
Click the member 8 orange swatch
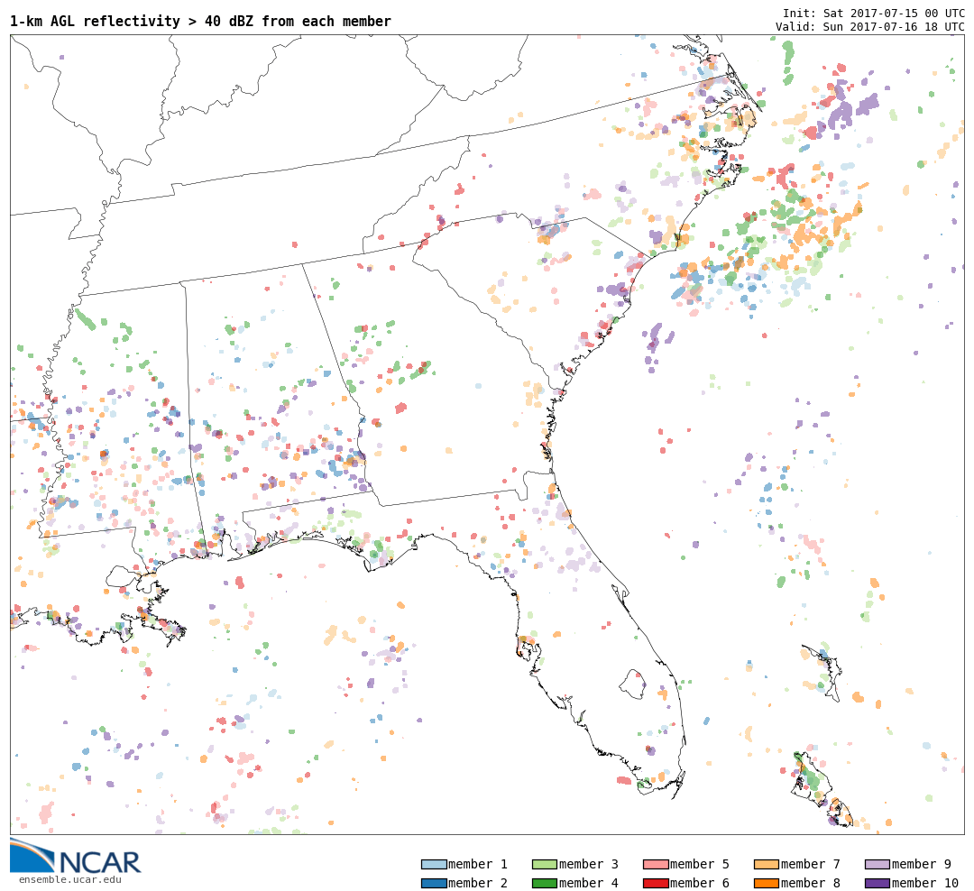tap(767, 883)
